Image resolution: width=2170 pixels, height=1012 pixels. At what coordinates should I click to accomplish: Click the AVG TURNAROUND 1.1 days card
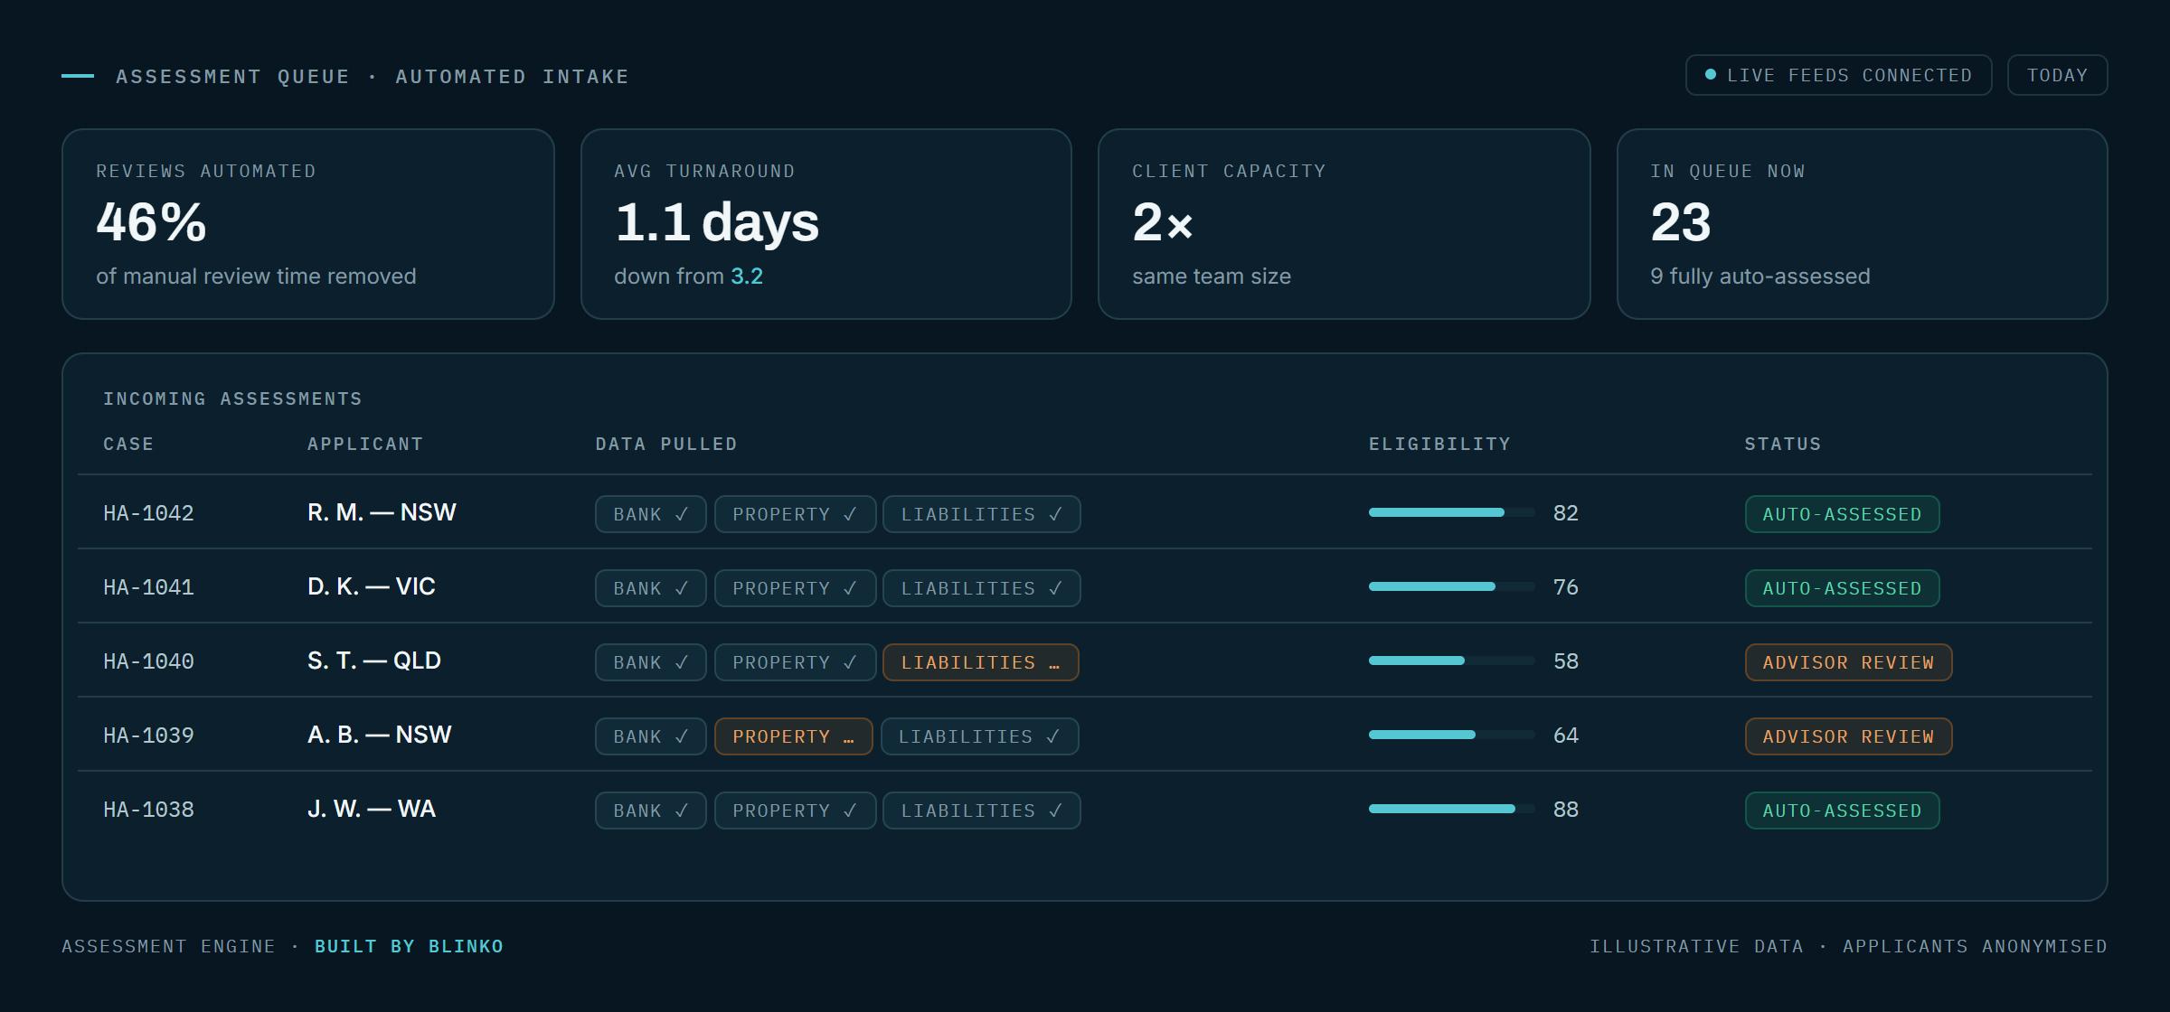[x=826, y=224]
